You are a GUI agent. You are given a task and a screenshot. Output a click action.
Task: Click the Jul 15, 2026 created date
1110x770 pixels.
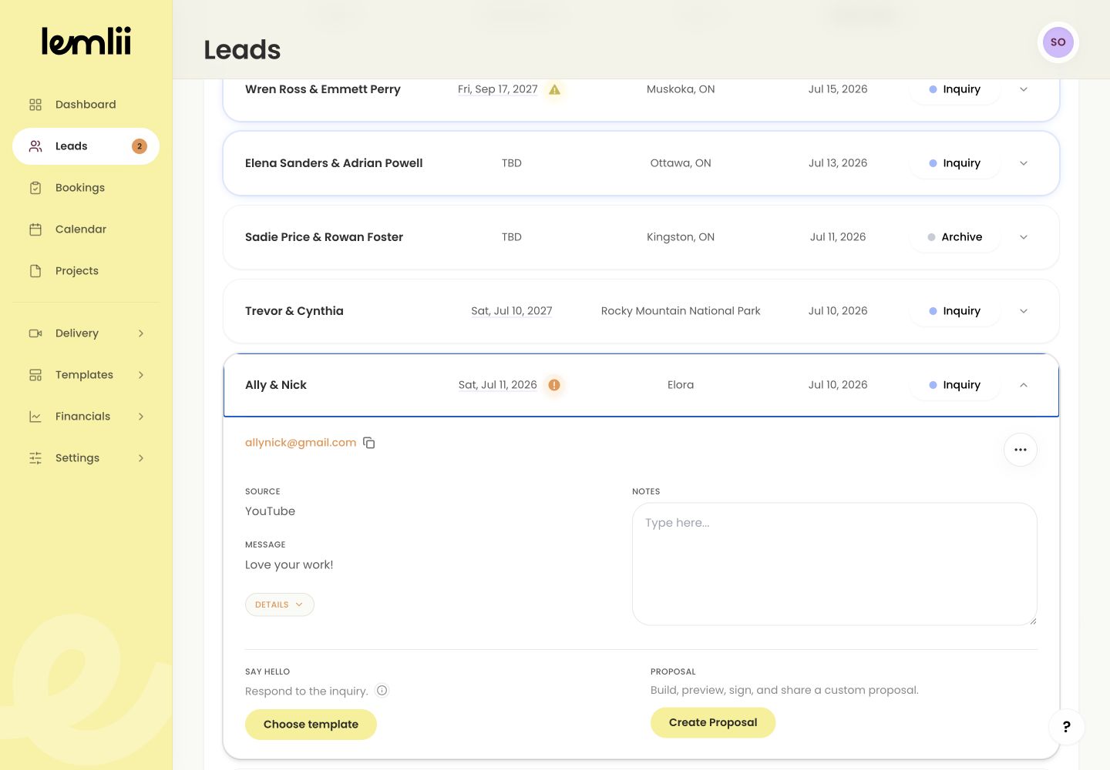[838, 89]
